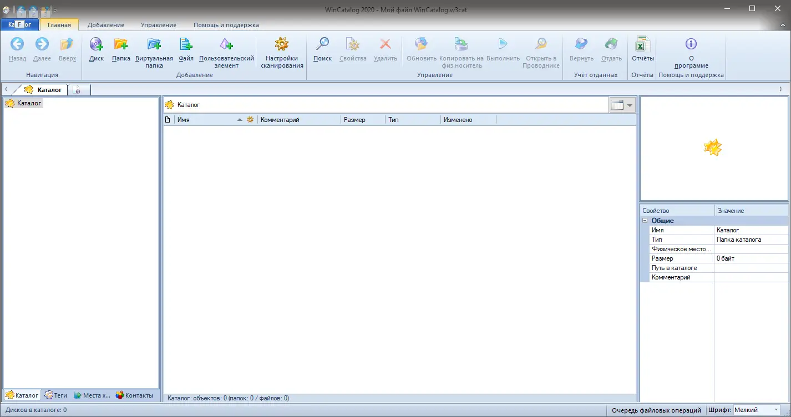Screen dimensions: 791x417
Task: Switch to the Добавление ribbon tab
Action: [106, 25]
